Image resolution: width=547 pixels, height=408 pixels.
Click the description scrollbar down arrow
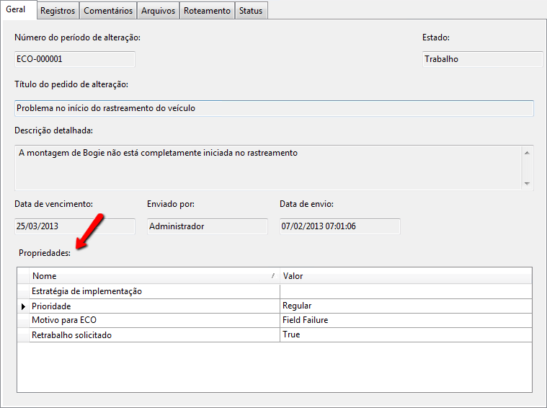527,184
